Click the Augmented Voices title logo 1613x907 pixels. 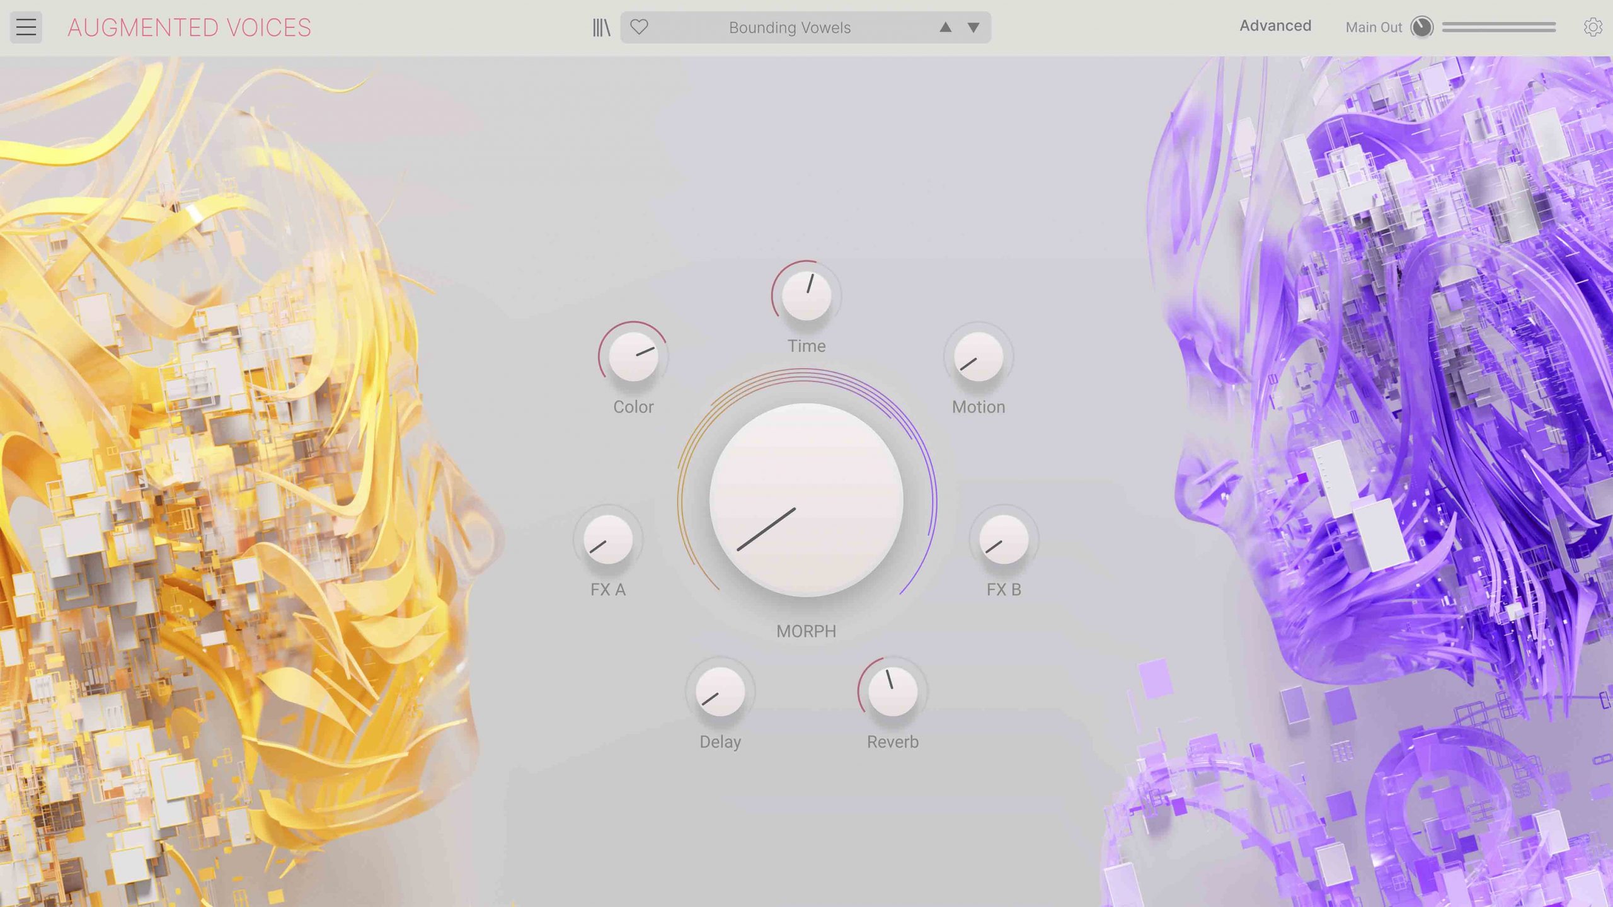pos(189,28)
